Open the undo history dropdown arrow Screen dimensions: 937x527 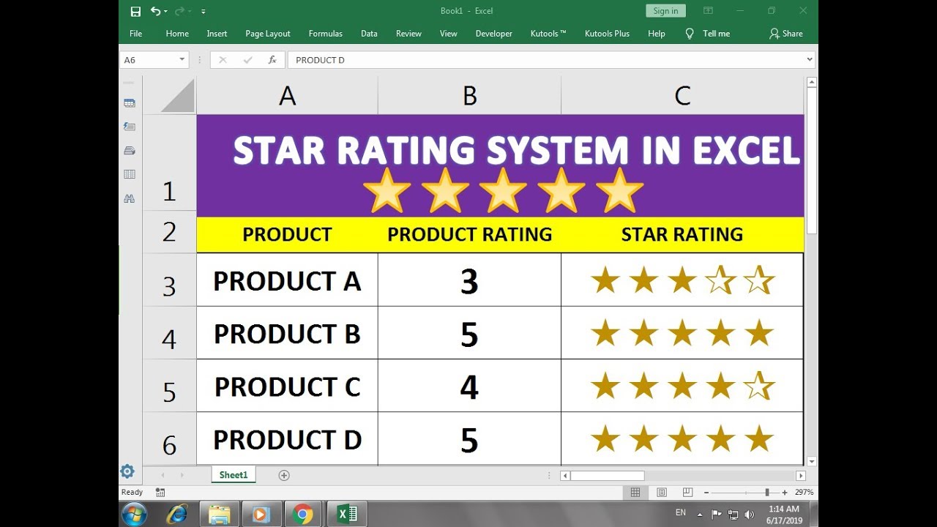tap(166, 11)
